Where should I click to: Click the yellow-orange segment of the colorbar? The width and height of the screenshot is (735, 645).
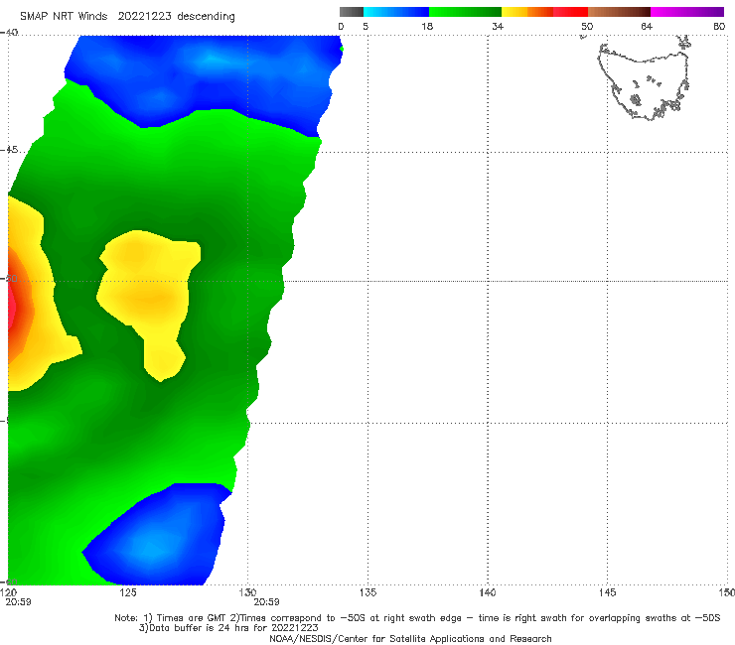tap(527, 12)
